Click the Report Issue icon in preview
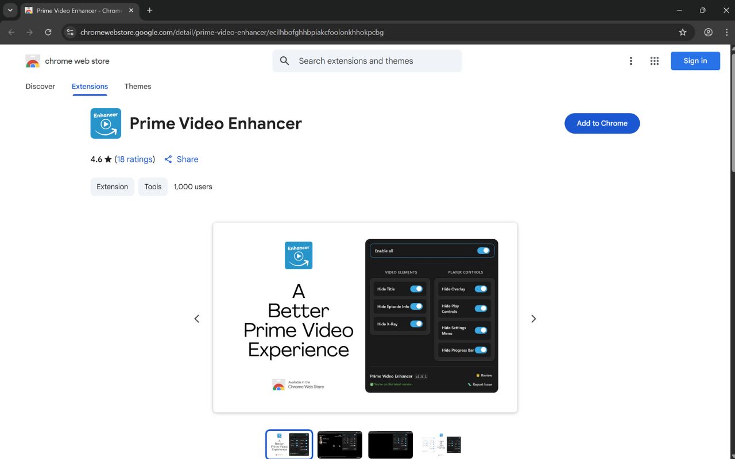Screen dimensions: 735x459 470,384
